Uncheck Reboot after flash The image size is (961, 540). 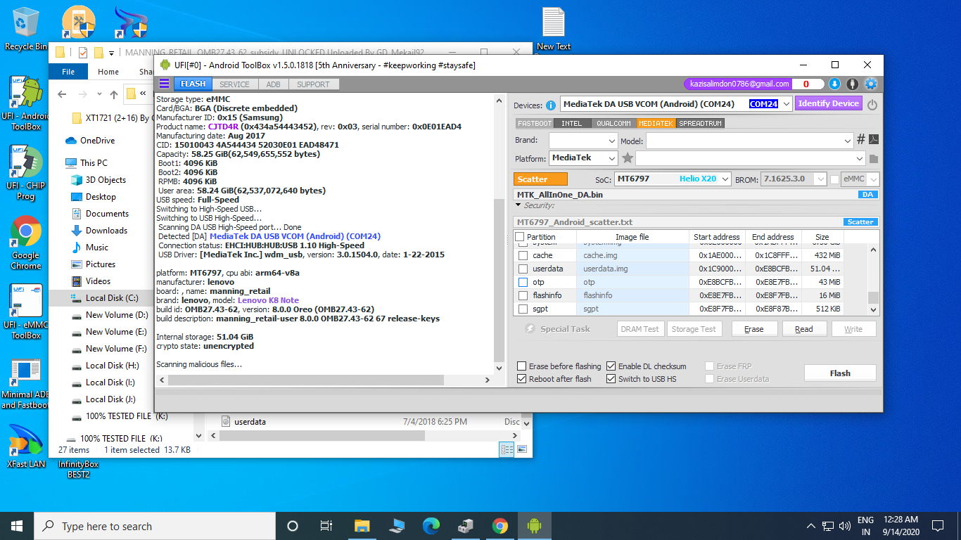pos(521,379)
